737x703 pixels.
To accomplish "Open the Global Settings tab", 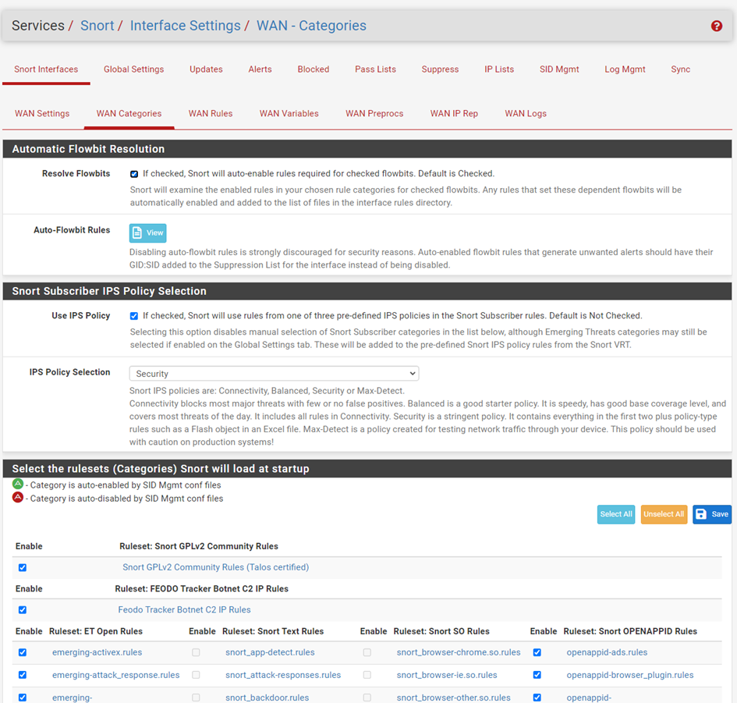I will click(134, 69).
